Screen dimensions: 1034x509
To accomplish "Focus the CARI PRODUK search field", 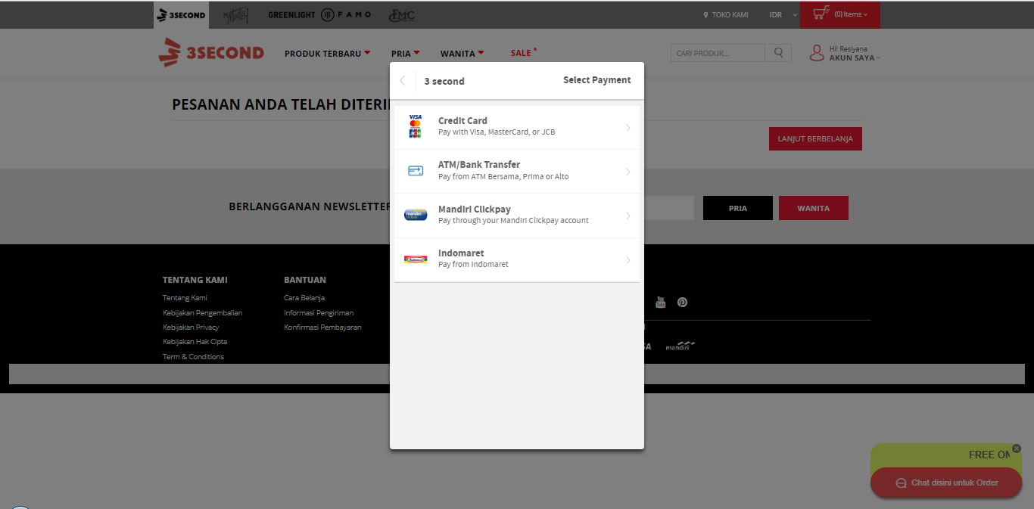I will (718, 53).
